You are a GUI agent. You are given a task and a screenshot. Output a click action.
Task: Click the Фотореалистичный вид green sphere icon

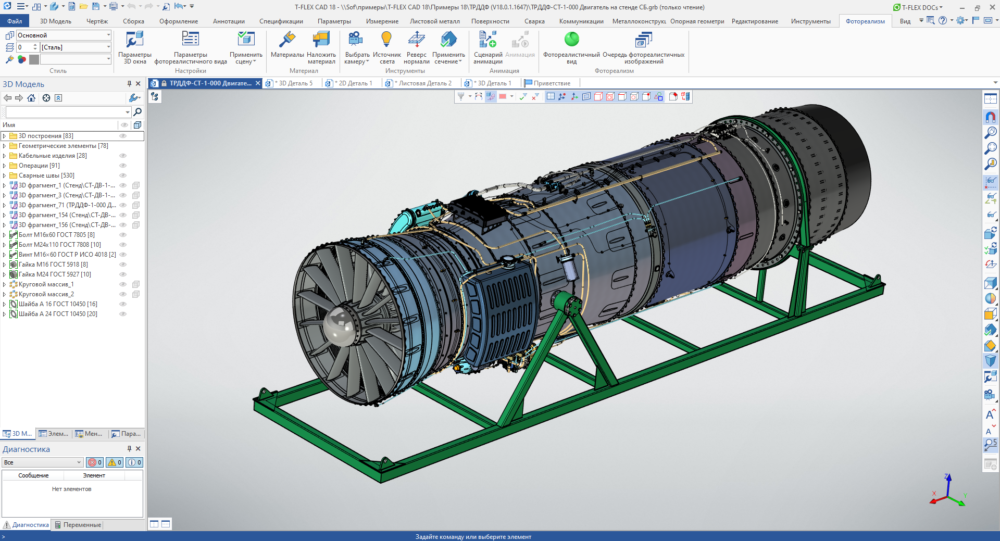tap(571, 40)
